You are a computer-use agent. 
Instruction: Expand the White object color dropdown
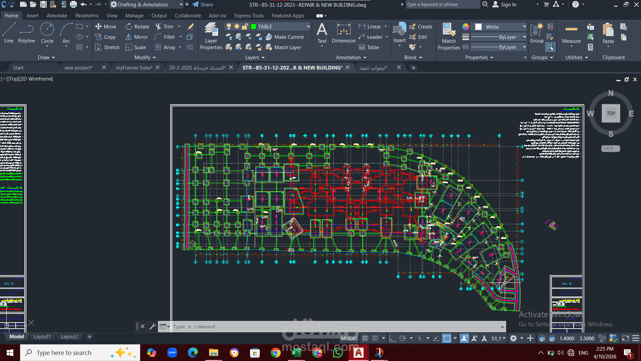[524, 27]
